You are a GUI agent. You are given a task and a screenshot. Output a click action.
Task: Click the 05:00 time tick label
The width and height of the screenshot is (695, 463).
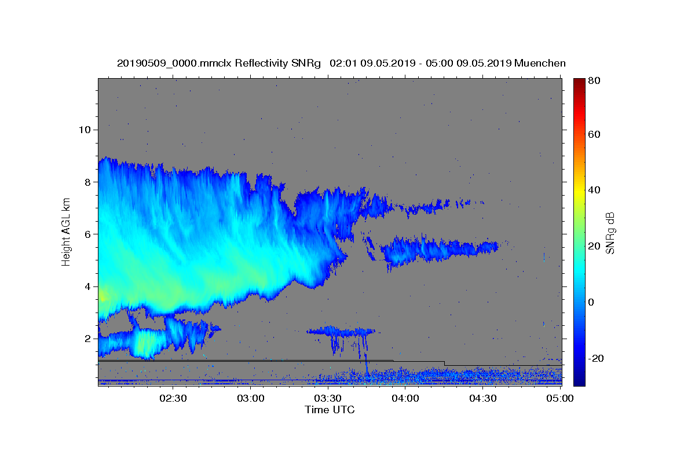(561, 398)
